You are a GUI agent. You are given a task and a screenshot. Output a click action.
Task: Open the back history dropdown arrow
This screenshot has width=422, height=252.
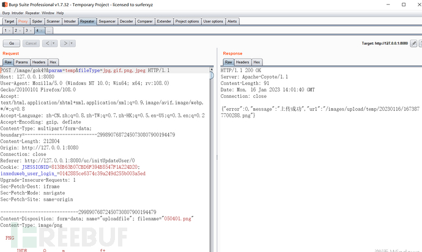[x=54, y=43]
